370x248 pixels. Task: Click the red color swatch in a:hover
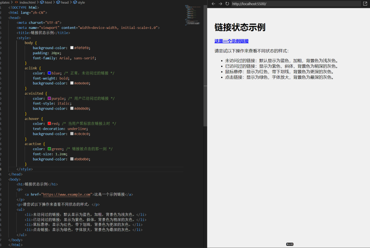pos(49,124)
